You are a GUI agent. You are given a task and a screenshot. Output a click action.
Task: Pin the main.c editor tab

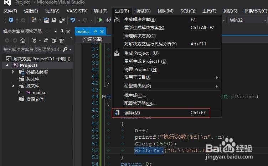pos(96,32)
